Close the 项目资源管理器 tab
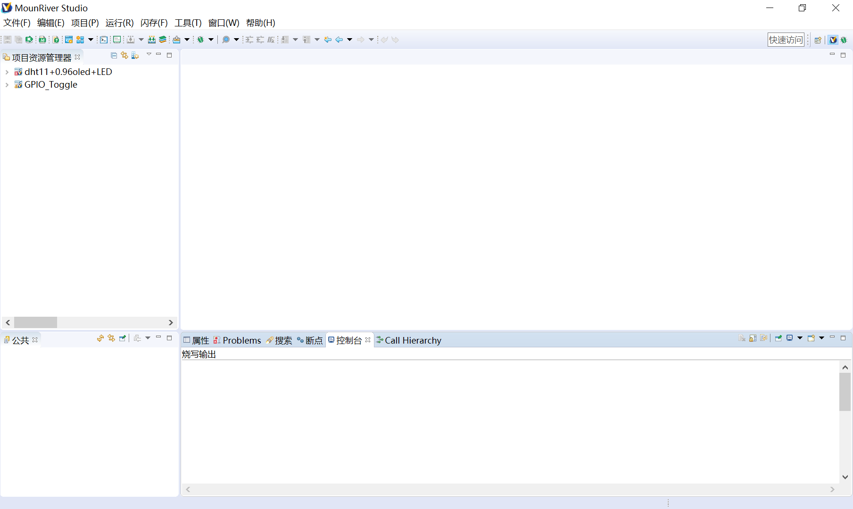This screenshot has width=853, height=509. [x=77, y=57]
